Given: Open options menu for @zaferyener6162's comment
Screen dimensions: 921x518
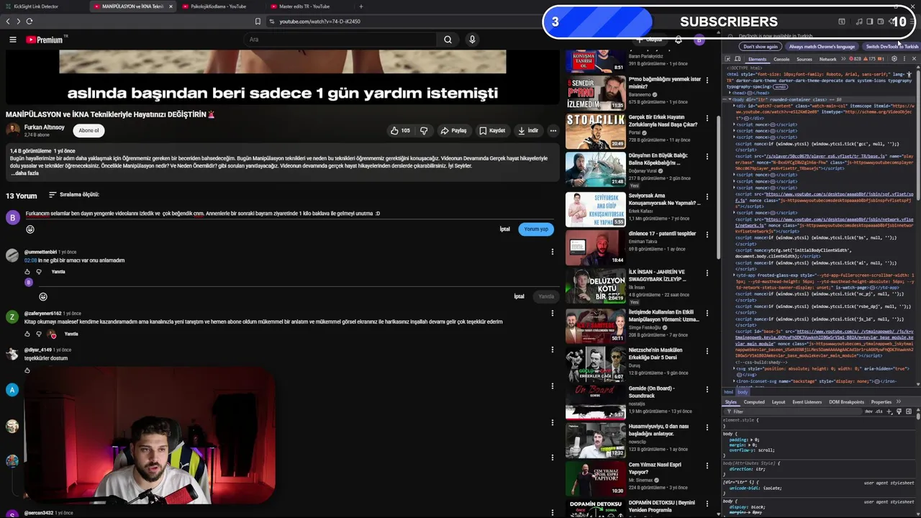Looking at the screenshot, I should (552, 314).
